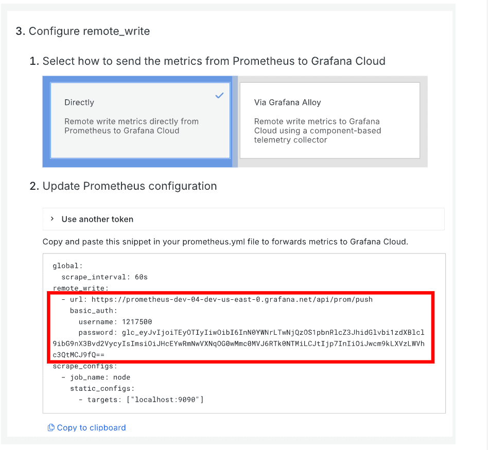
Task: Click the Use another token label
Action: pyautogui.click(x=97, y=219)
